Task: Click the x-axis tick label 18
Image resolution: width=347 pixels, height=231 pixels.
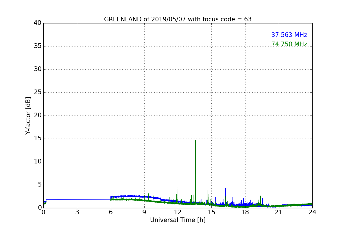Action: click(x=245, y=212)
